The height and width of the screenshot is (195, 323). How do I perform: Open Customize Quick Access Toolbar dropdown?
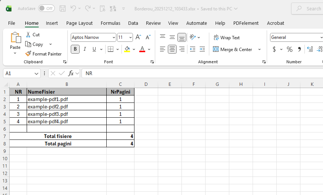click(x=123, y=9)
